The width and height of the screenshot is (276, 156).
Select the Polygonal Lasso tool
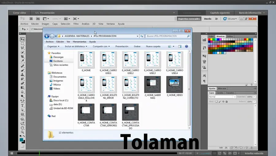pyautogui.click(x=22, y=48)
